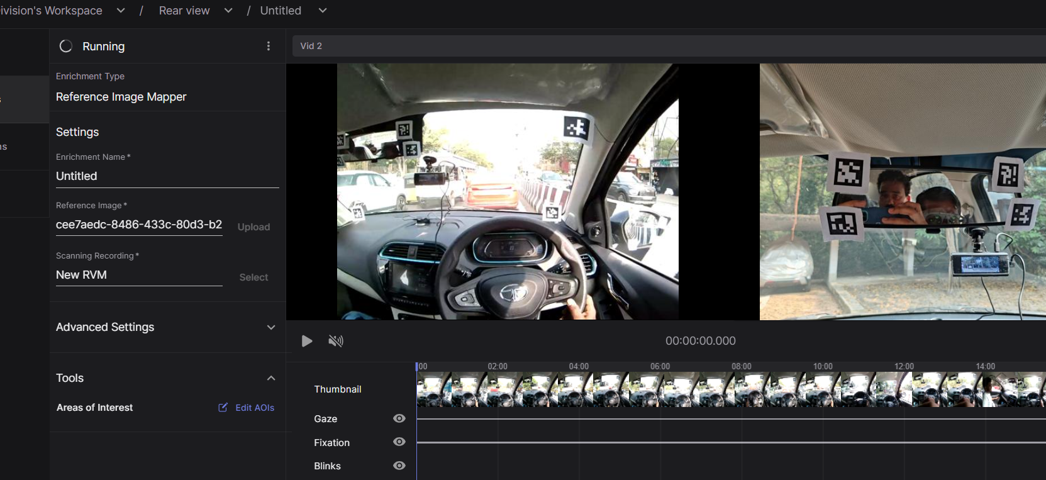Click the Blinks track label
This screenshot has width=1046, height=480.
pyautogui.click(x=328, y=466)
